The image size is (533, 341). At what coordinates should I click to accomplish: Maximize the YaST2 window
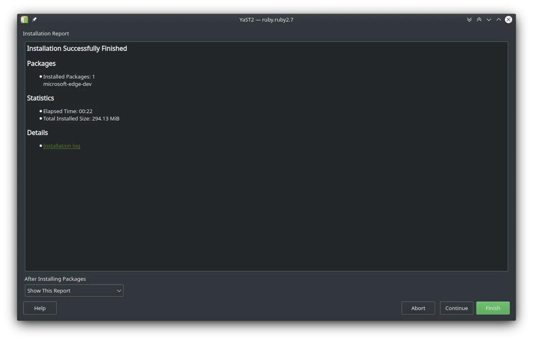tap(499, 20)
